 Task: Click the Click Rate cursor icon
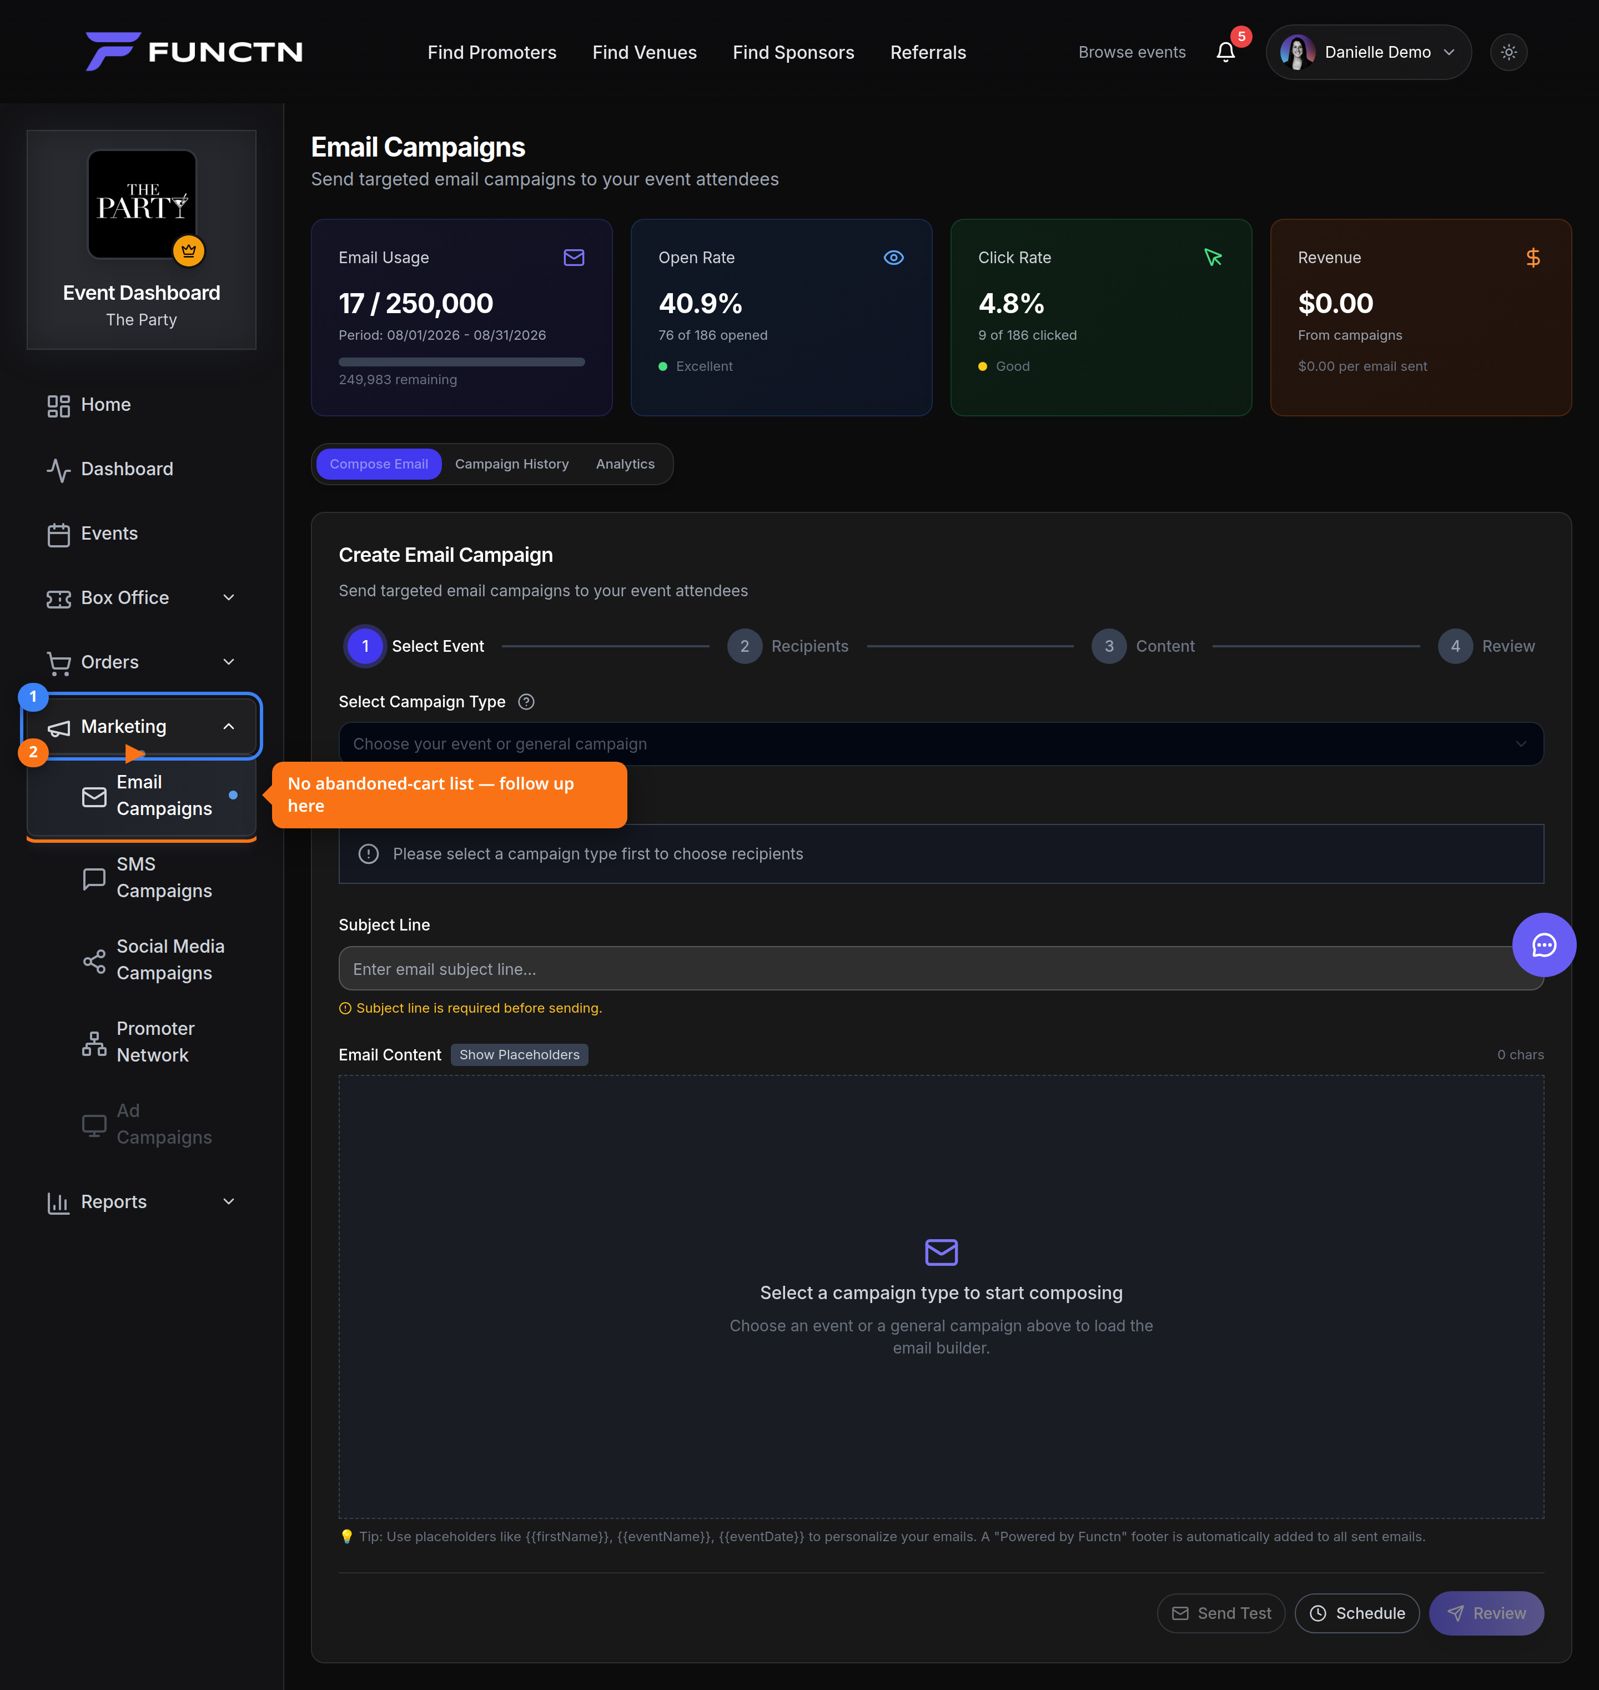pos(1214,258)
